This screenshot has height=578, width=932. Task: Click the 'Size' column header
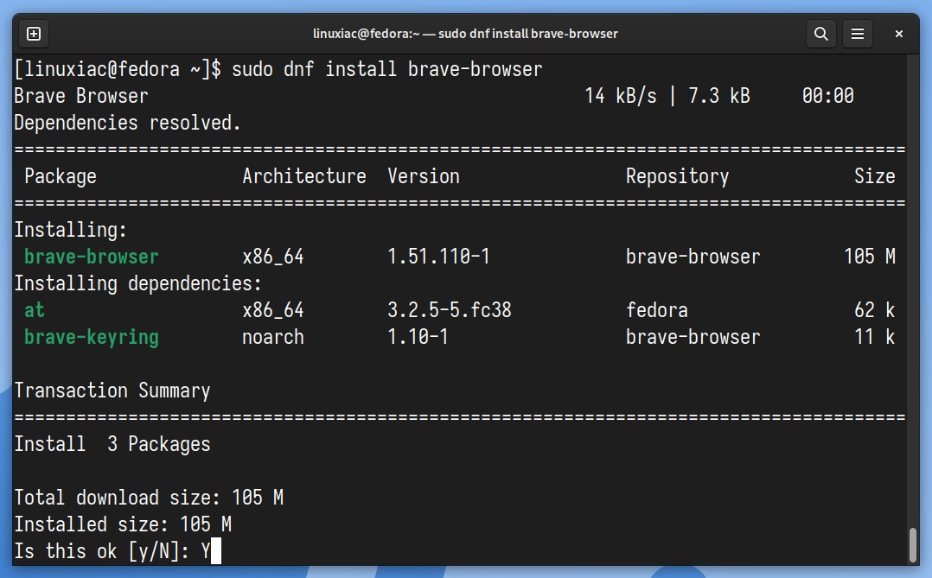point(875,176)
